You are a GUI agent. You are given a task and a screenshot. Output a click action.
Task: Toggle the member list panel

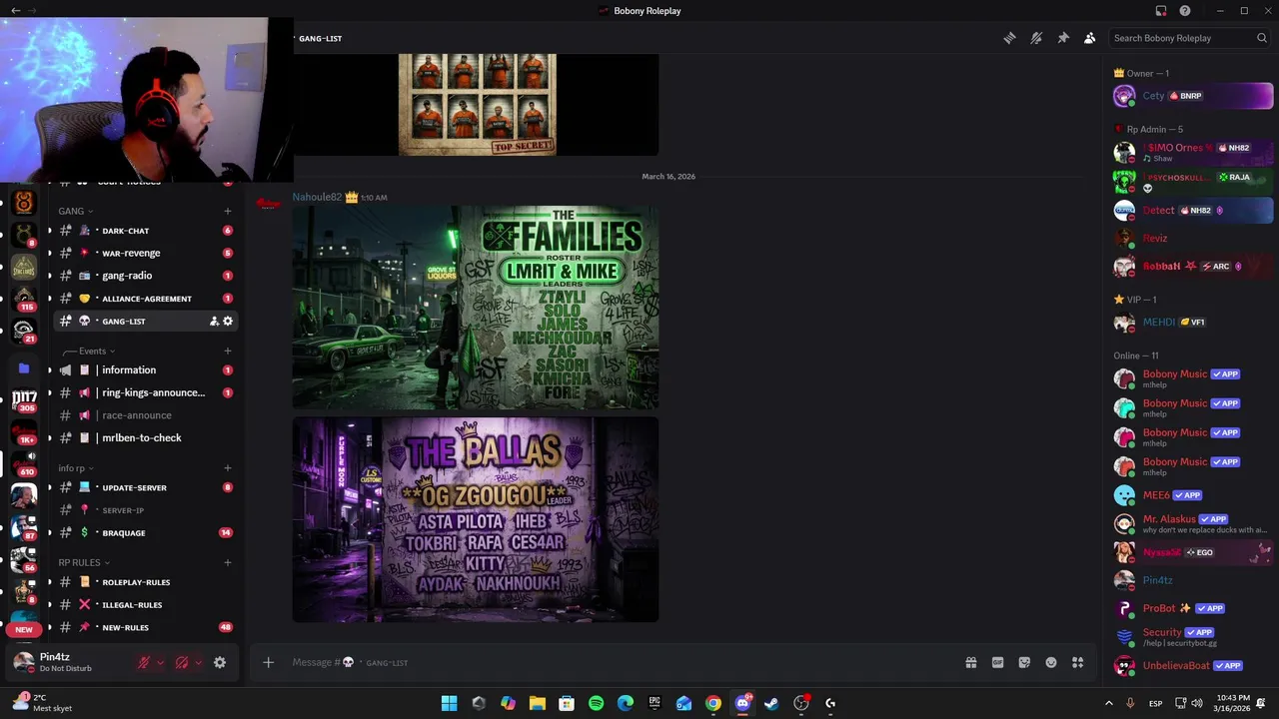(x=1089, y=38)
